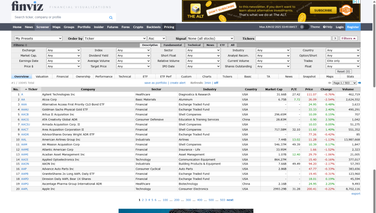Open the Exchange filter dropdown
Viewport: 376px width, 213px height.
(x=64, y=50)
